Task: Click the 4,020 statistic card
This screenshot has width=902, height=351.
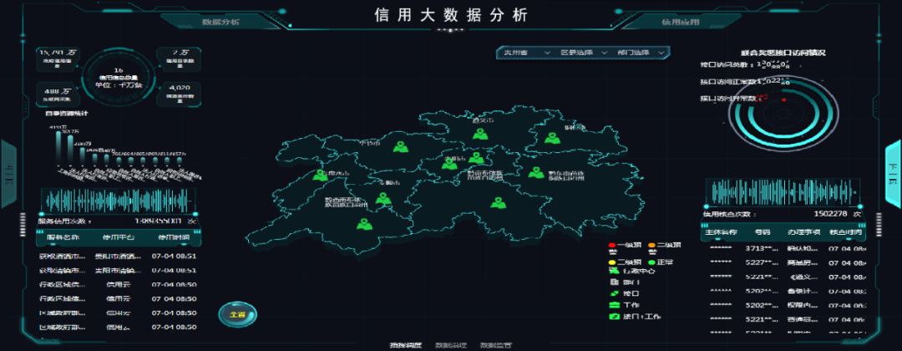Action: click(179, 95)
